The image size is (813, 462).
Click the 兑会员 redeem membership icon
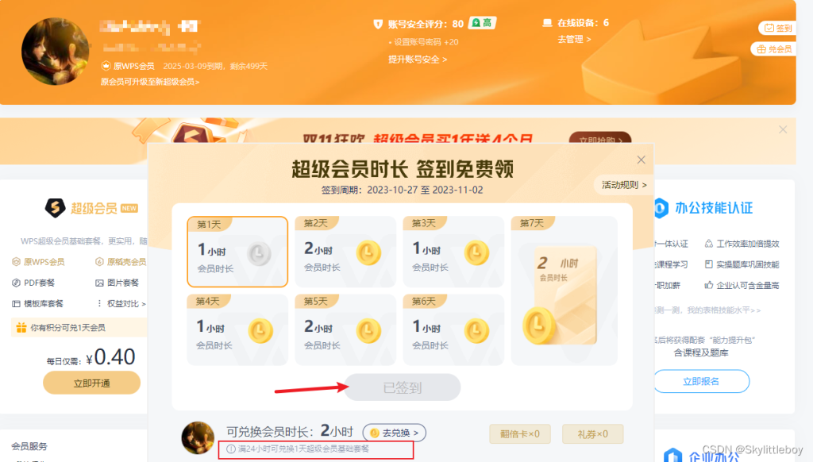pyautogui.click(x=774, y=49)
